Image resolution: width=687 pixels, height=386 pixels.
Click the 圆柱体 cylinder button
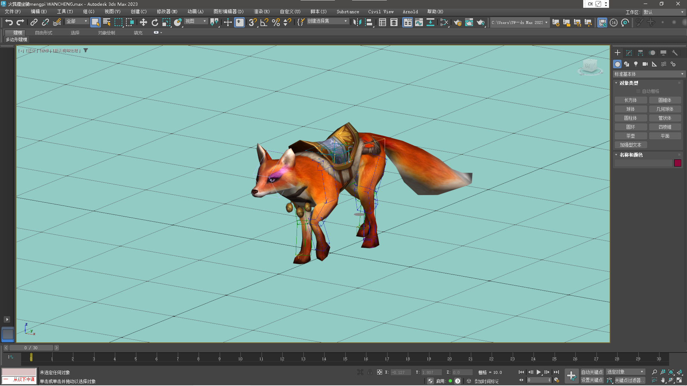630,118
